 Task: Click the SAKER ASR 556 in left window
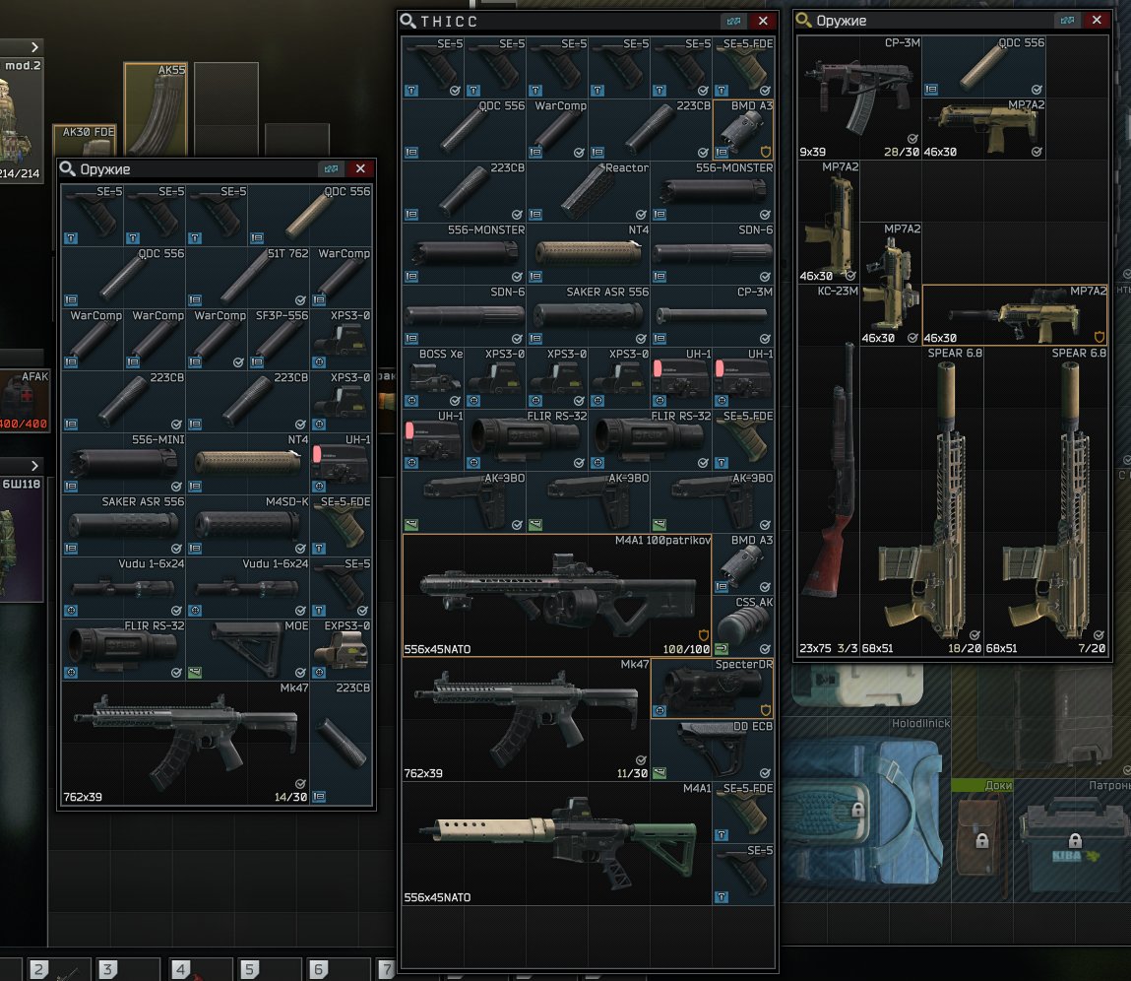[123, 526]
